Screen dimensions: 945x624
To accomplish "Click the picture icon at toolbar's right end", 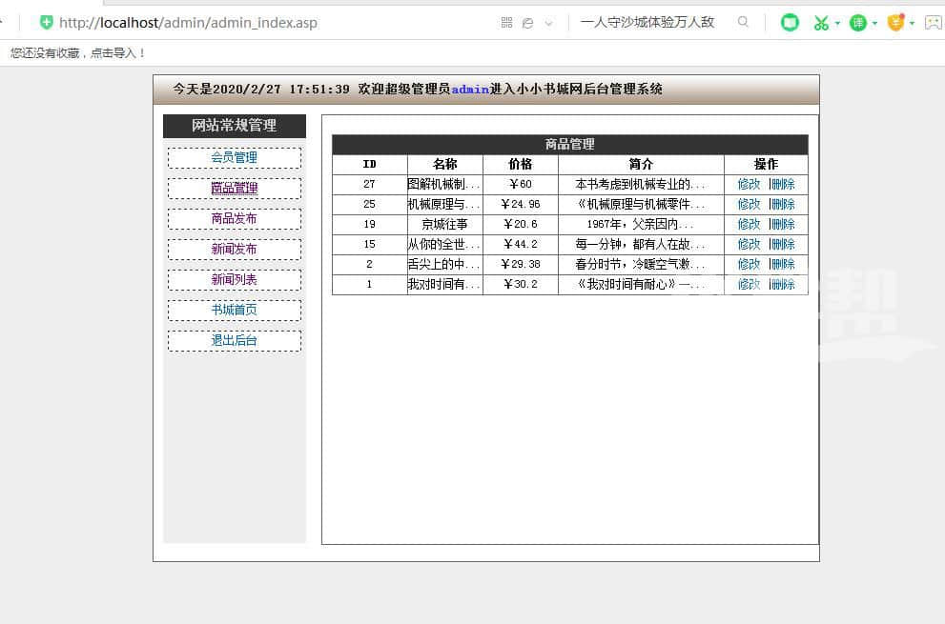I will 933,23.
